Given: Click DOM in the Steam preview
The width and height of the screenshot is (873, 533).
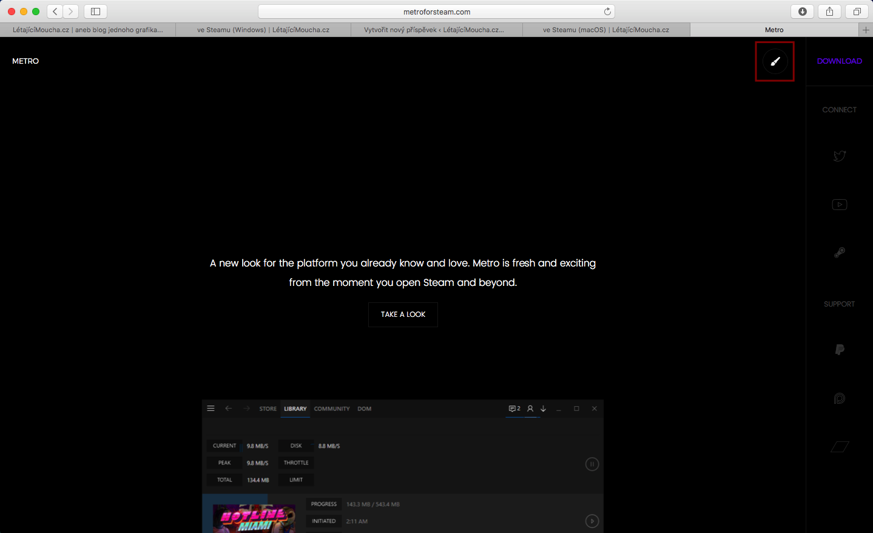Looking at the screenshot, I should click(365, 409).
